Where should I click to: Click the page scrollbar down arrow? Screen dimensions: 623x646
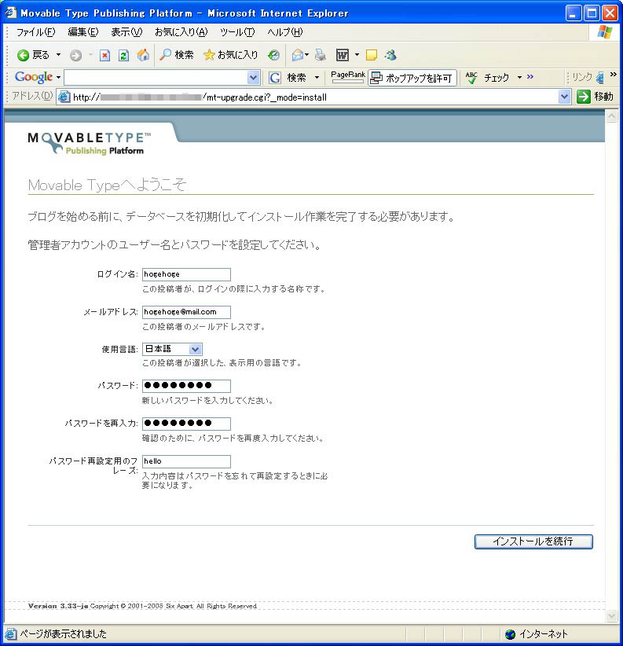(611, 616)
